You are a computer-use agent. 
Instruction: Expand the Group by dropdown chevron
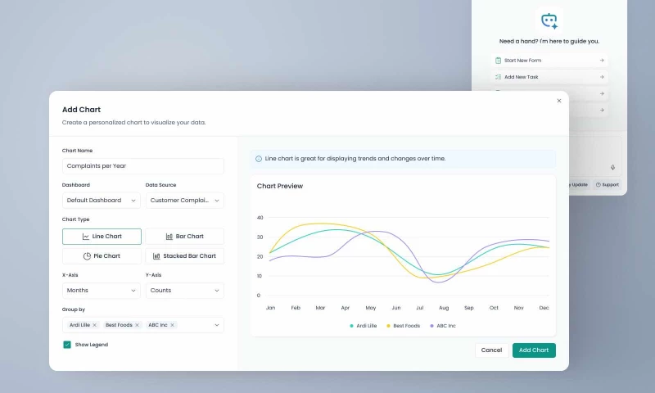[x=217, y=325]
